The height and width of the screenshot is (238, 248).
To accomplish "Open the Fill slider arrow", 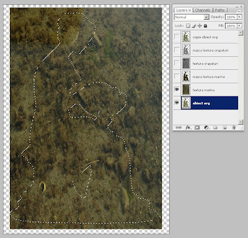I will [239, 26].
